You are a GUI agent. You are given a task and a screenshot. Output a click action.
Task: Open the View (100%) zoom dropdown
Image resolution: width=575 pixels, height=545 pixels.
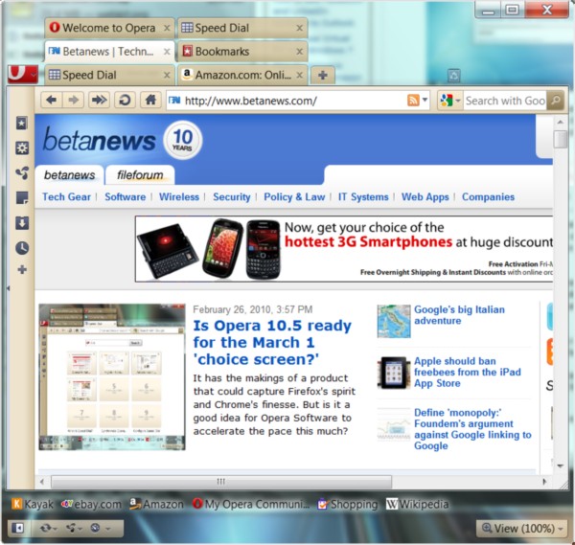[x=522, y=528]
